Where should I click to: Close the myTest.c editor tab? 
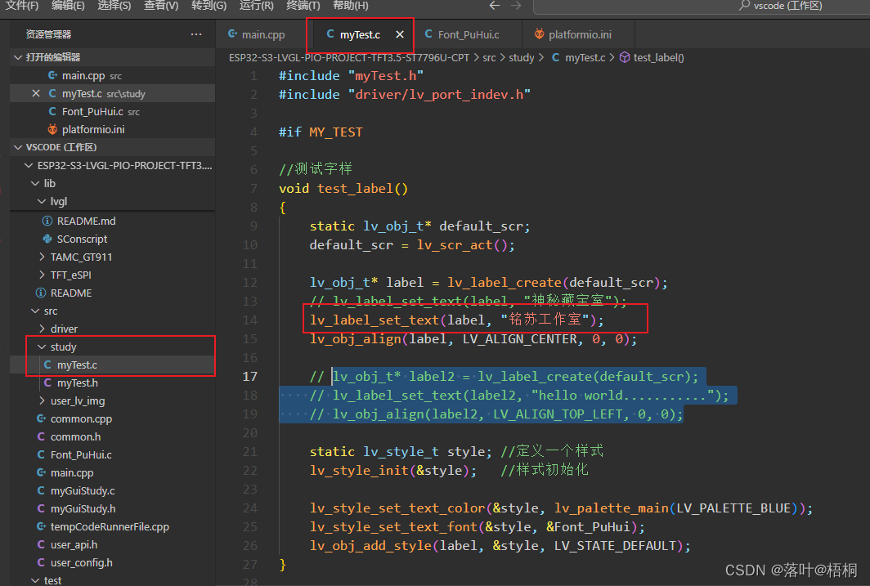(x=399, y=34)
